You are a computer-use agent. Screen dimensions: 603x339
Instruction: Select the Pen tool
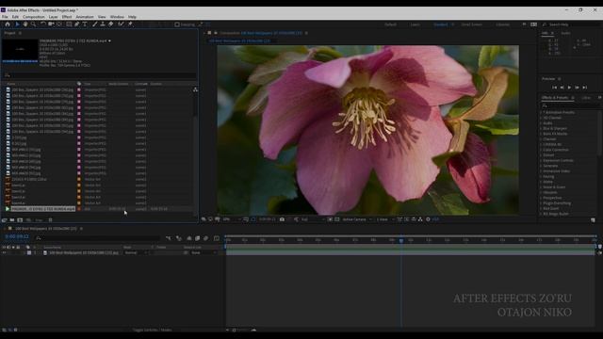tap(77, 24)
